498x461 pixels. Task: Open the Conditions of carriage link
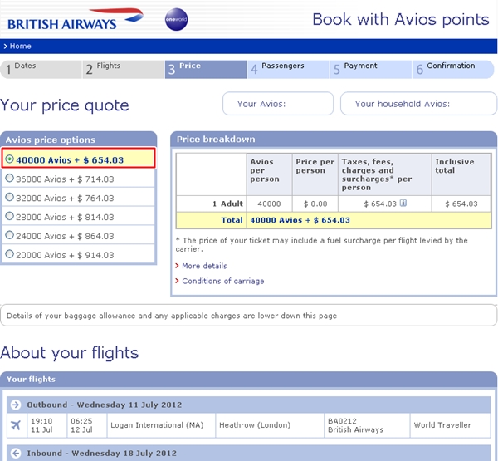223,281
